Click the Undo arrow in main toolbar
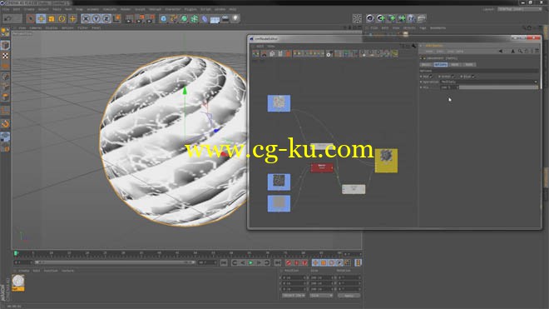 click(7, 18)
